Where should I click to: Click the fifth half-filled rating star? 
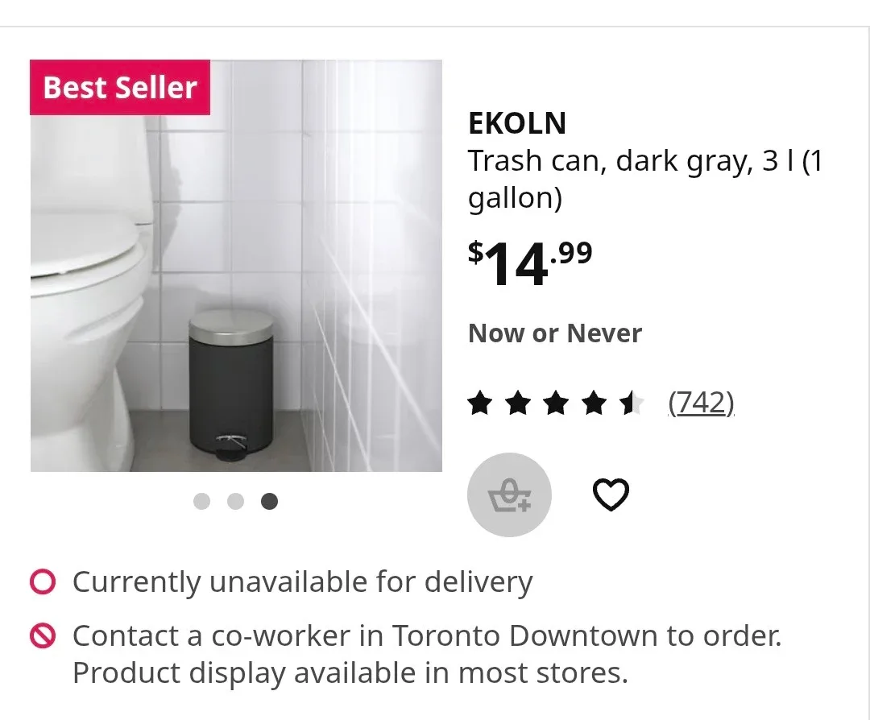click(629, 401)
